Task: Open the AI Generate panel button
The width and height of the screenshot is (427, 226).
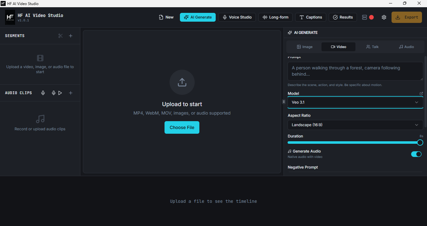Action: 198,17
